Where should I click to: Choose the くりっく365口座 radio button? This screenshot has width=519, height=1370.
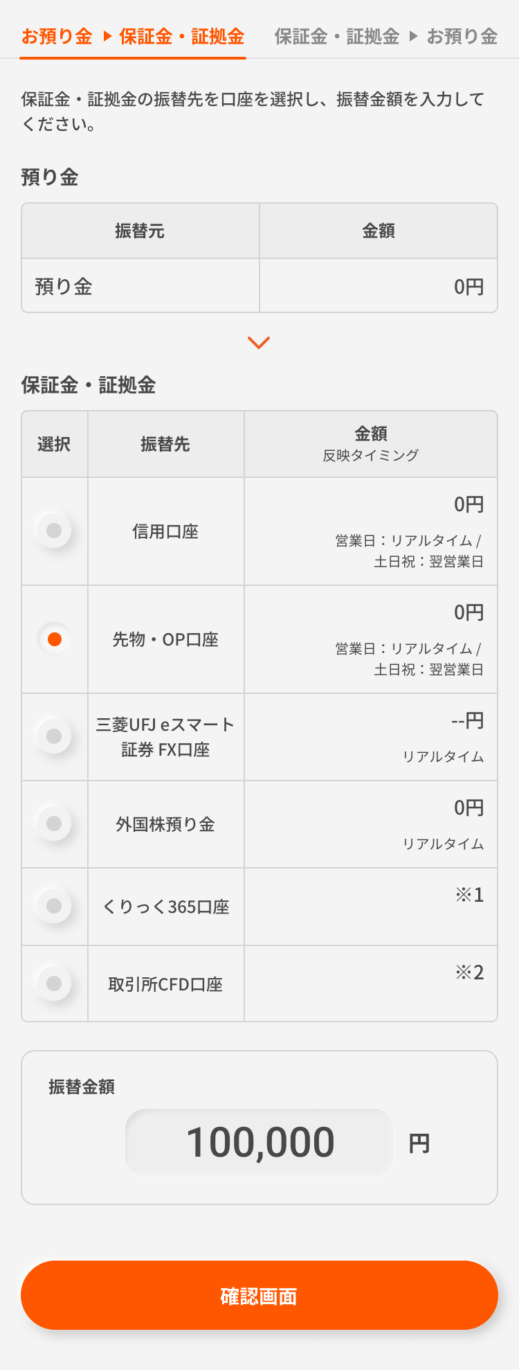point(54,906)
